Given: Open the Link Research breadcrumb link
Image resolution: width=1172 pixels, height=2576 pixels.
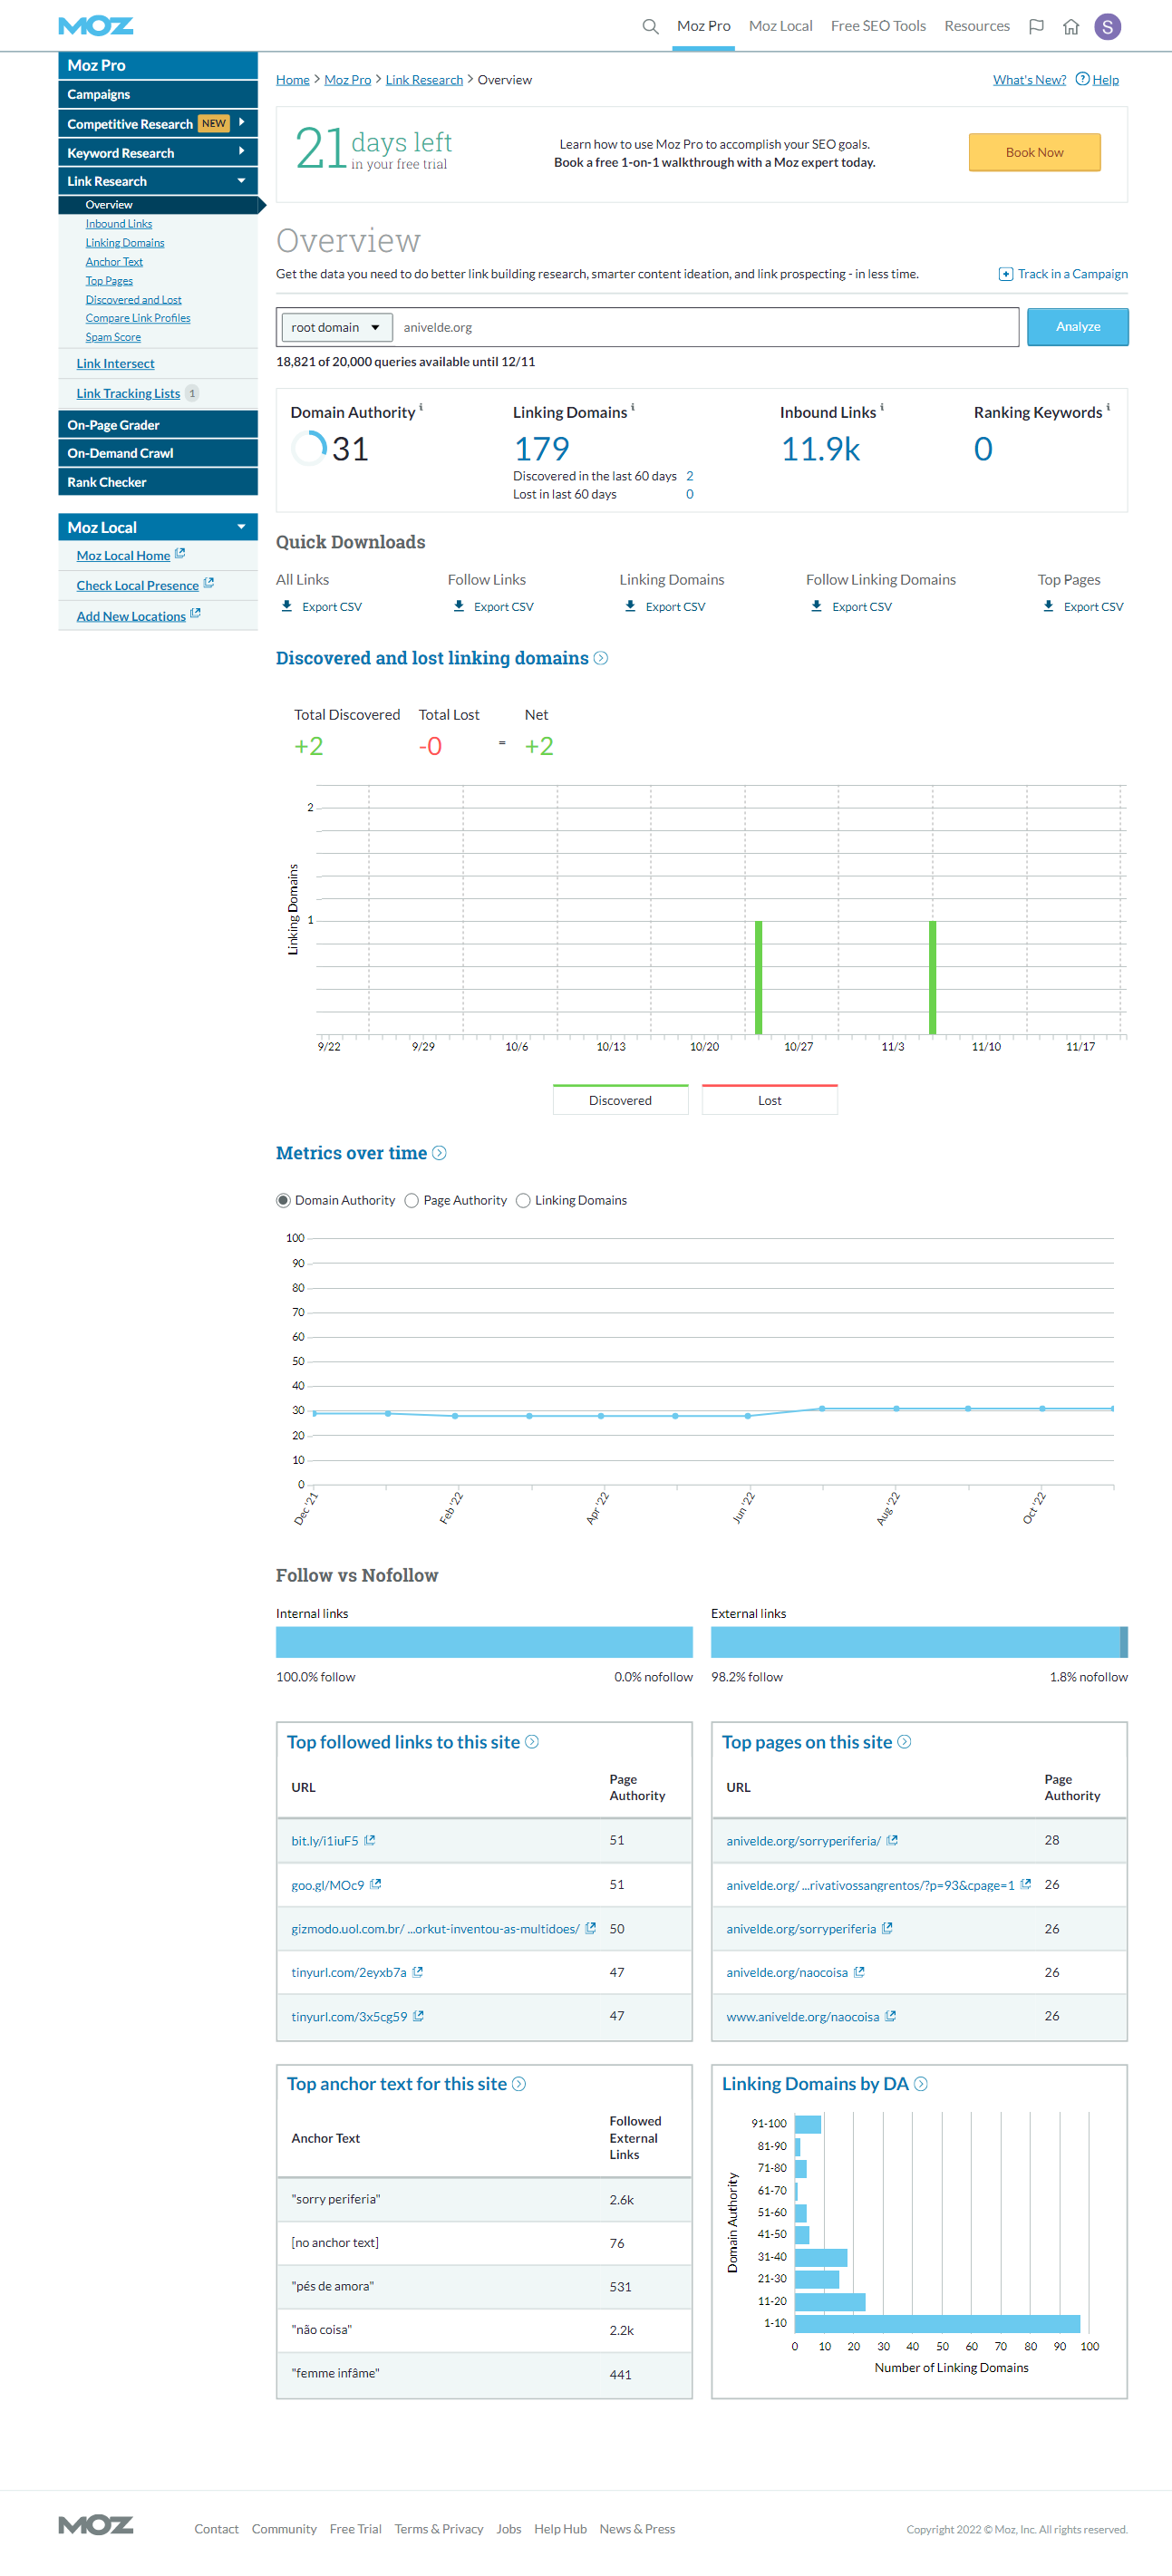Looking at the screenshot, I should [424, 79].
